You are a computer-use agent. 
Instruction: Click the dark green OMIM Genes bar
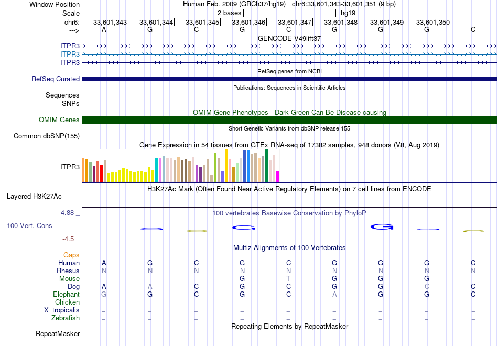(289, 120)
